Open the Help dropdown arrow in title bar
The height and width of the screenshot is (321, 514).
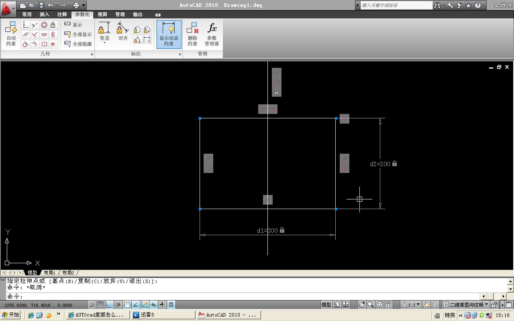[483, 5]
